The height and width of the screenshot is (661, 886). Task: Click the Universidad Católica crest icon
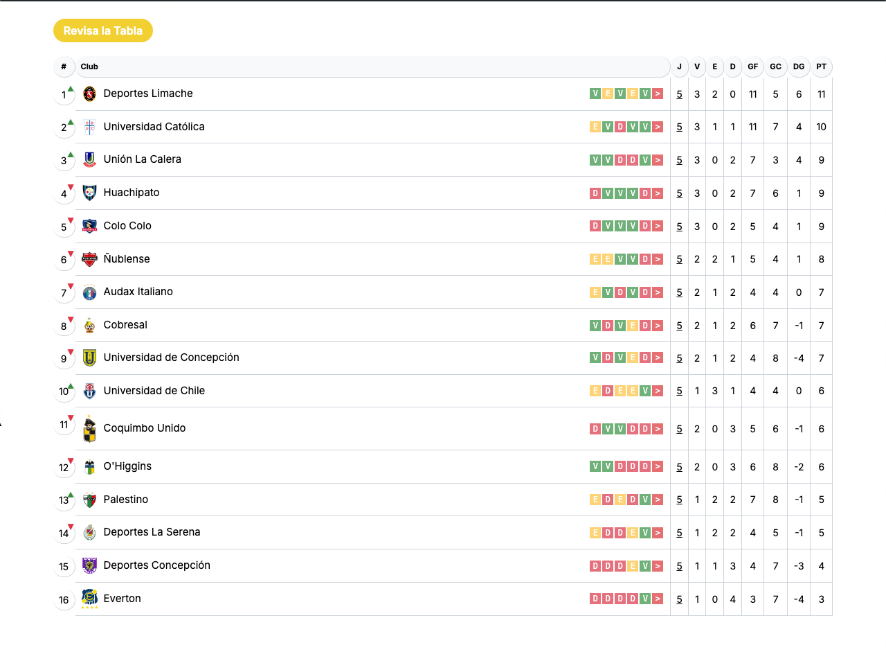pos(89,127)
